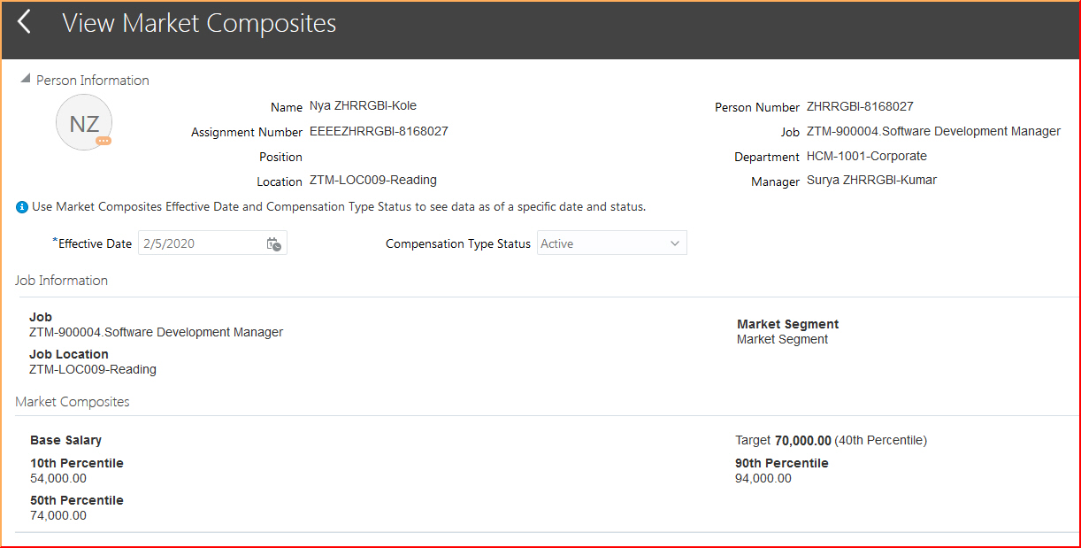Click the Compensation Type Status chevron arrow
The width and height of the screenshot is (1081, 548).
pyautogui.click(x=675, y=243)
